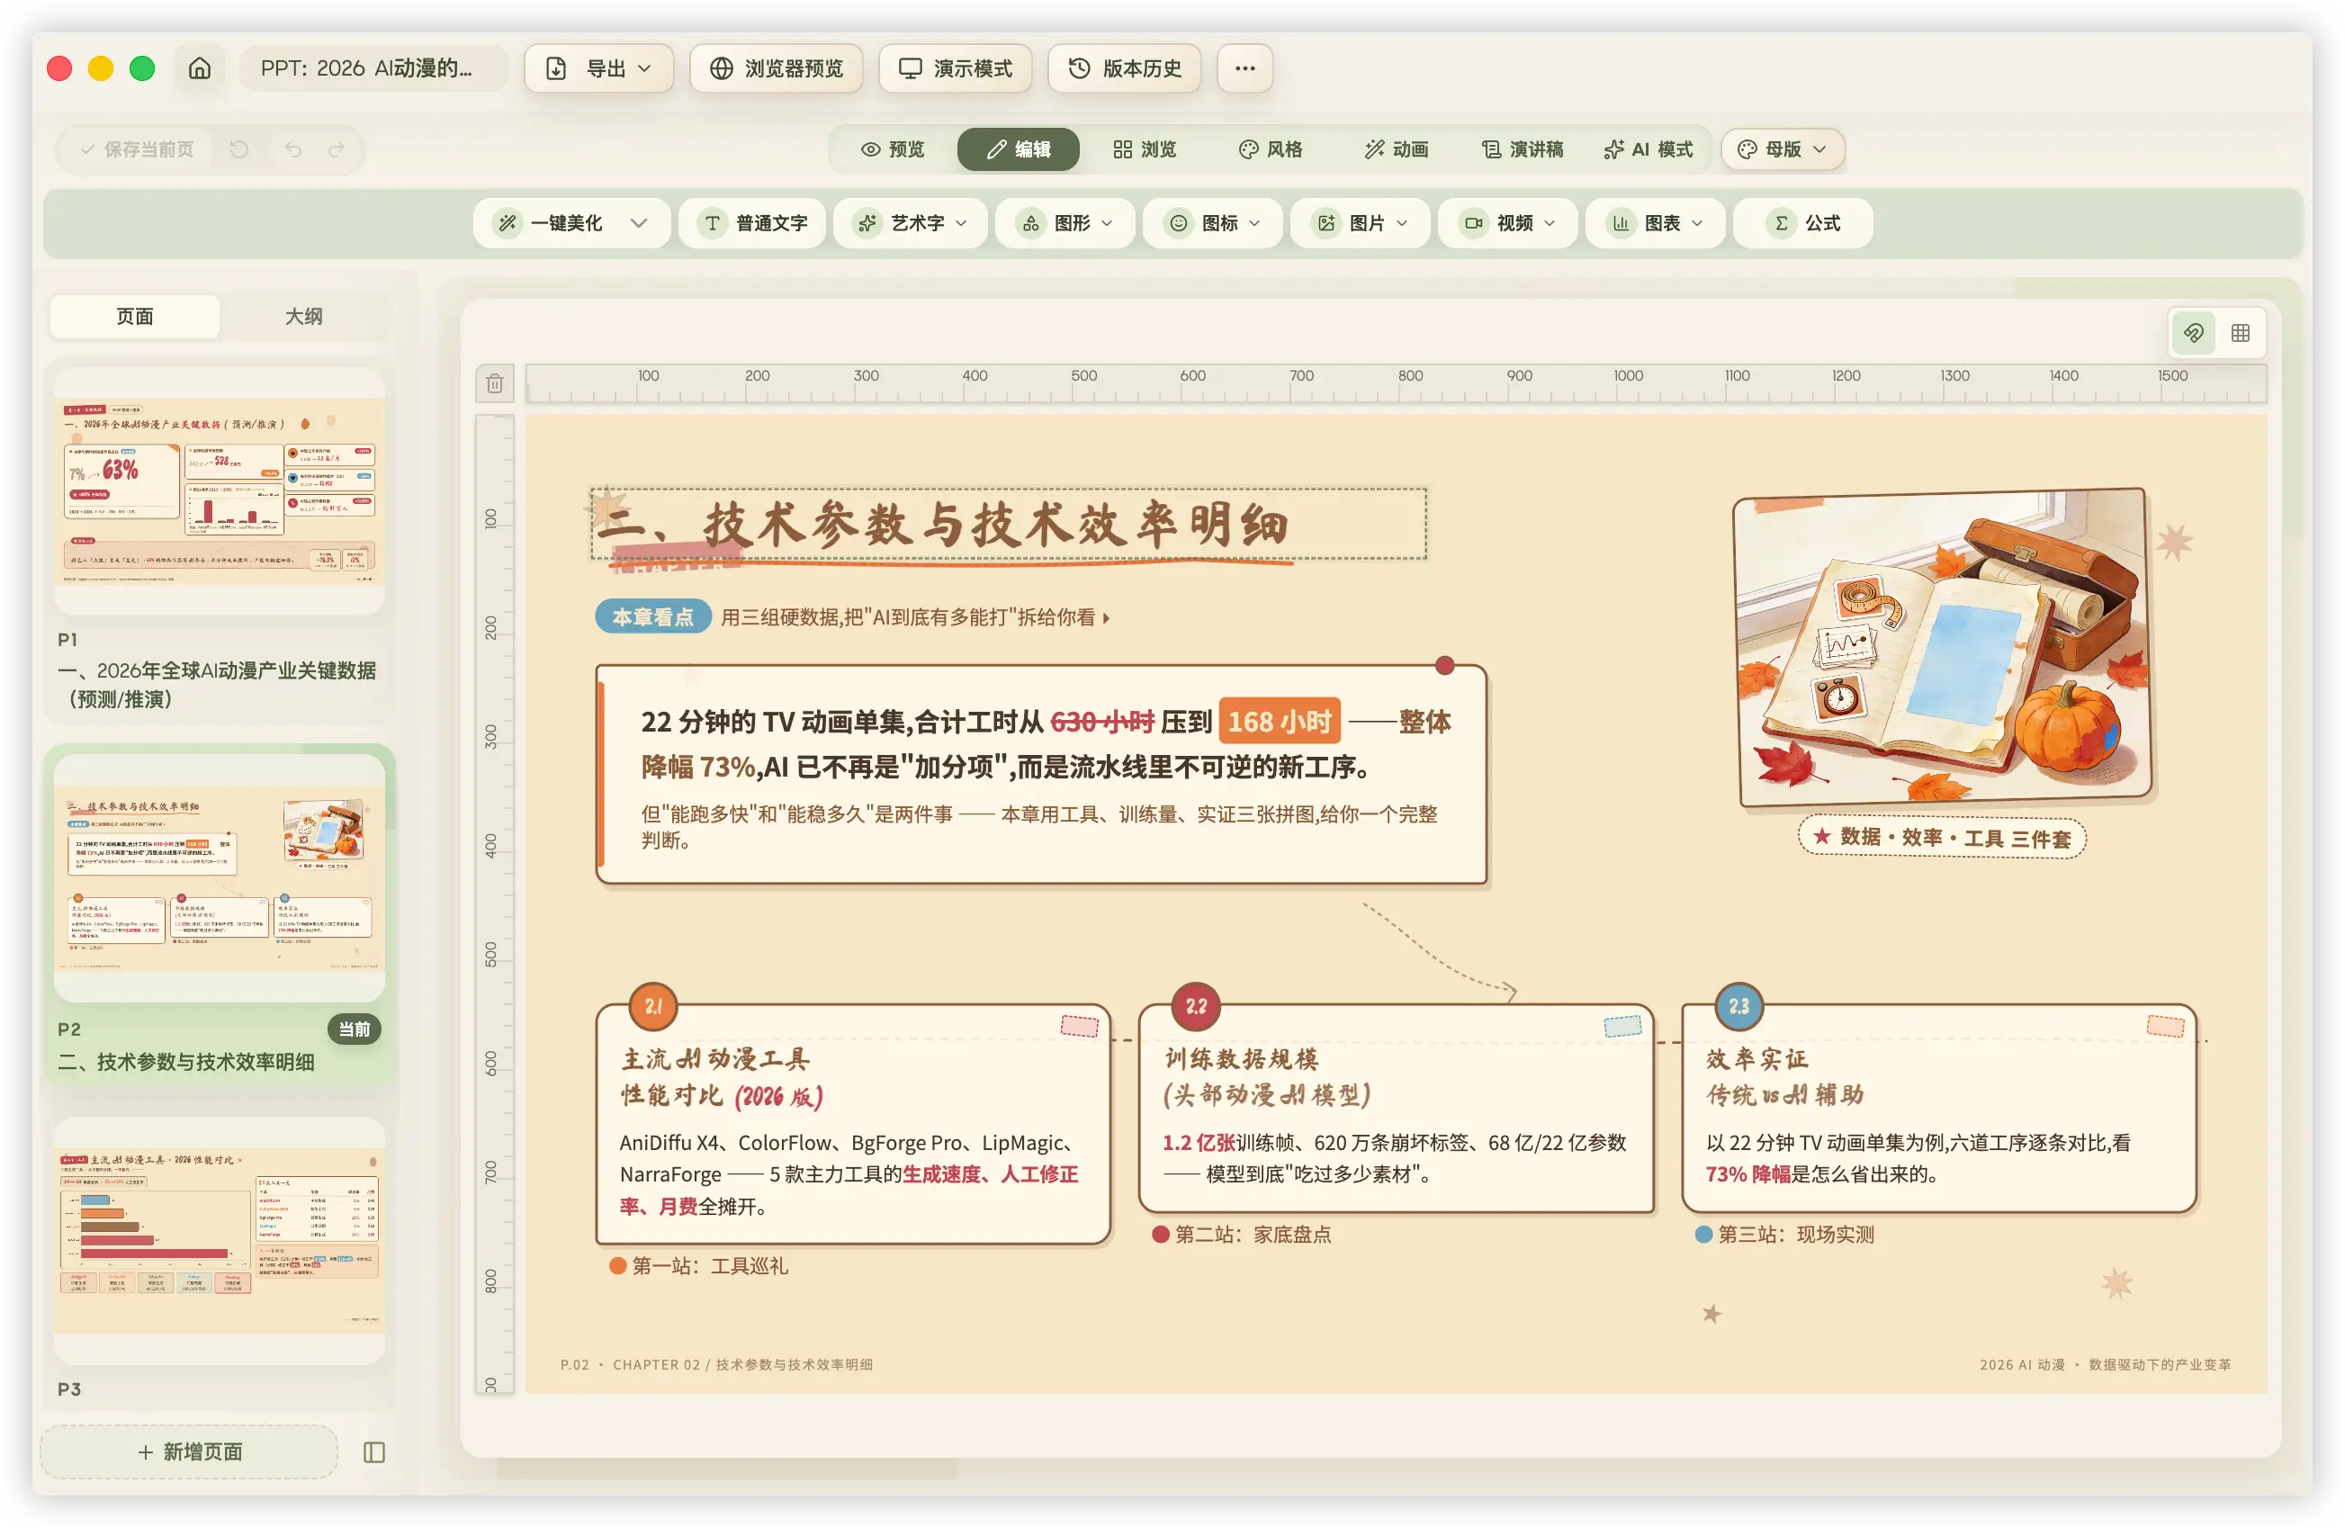
Task: Click 保存当前页 save button
Action: (x=136, y=149)
